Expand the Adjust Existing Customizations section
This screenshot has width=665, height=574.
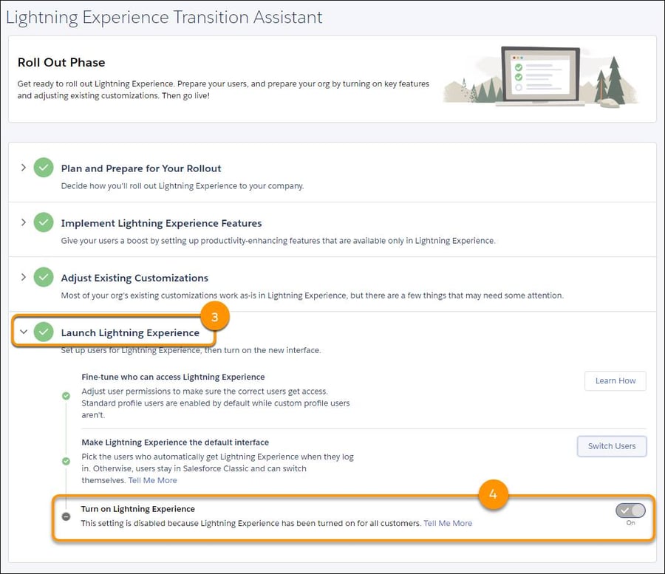point(23,277)
